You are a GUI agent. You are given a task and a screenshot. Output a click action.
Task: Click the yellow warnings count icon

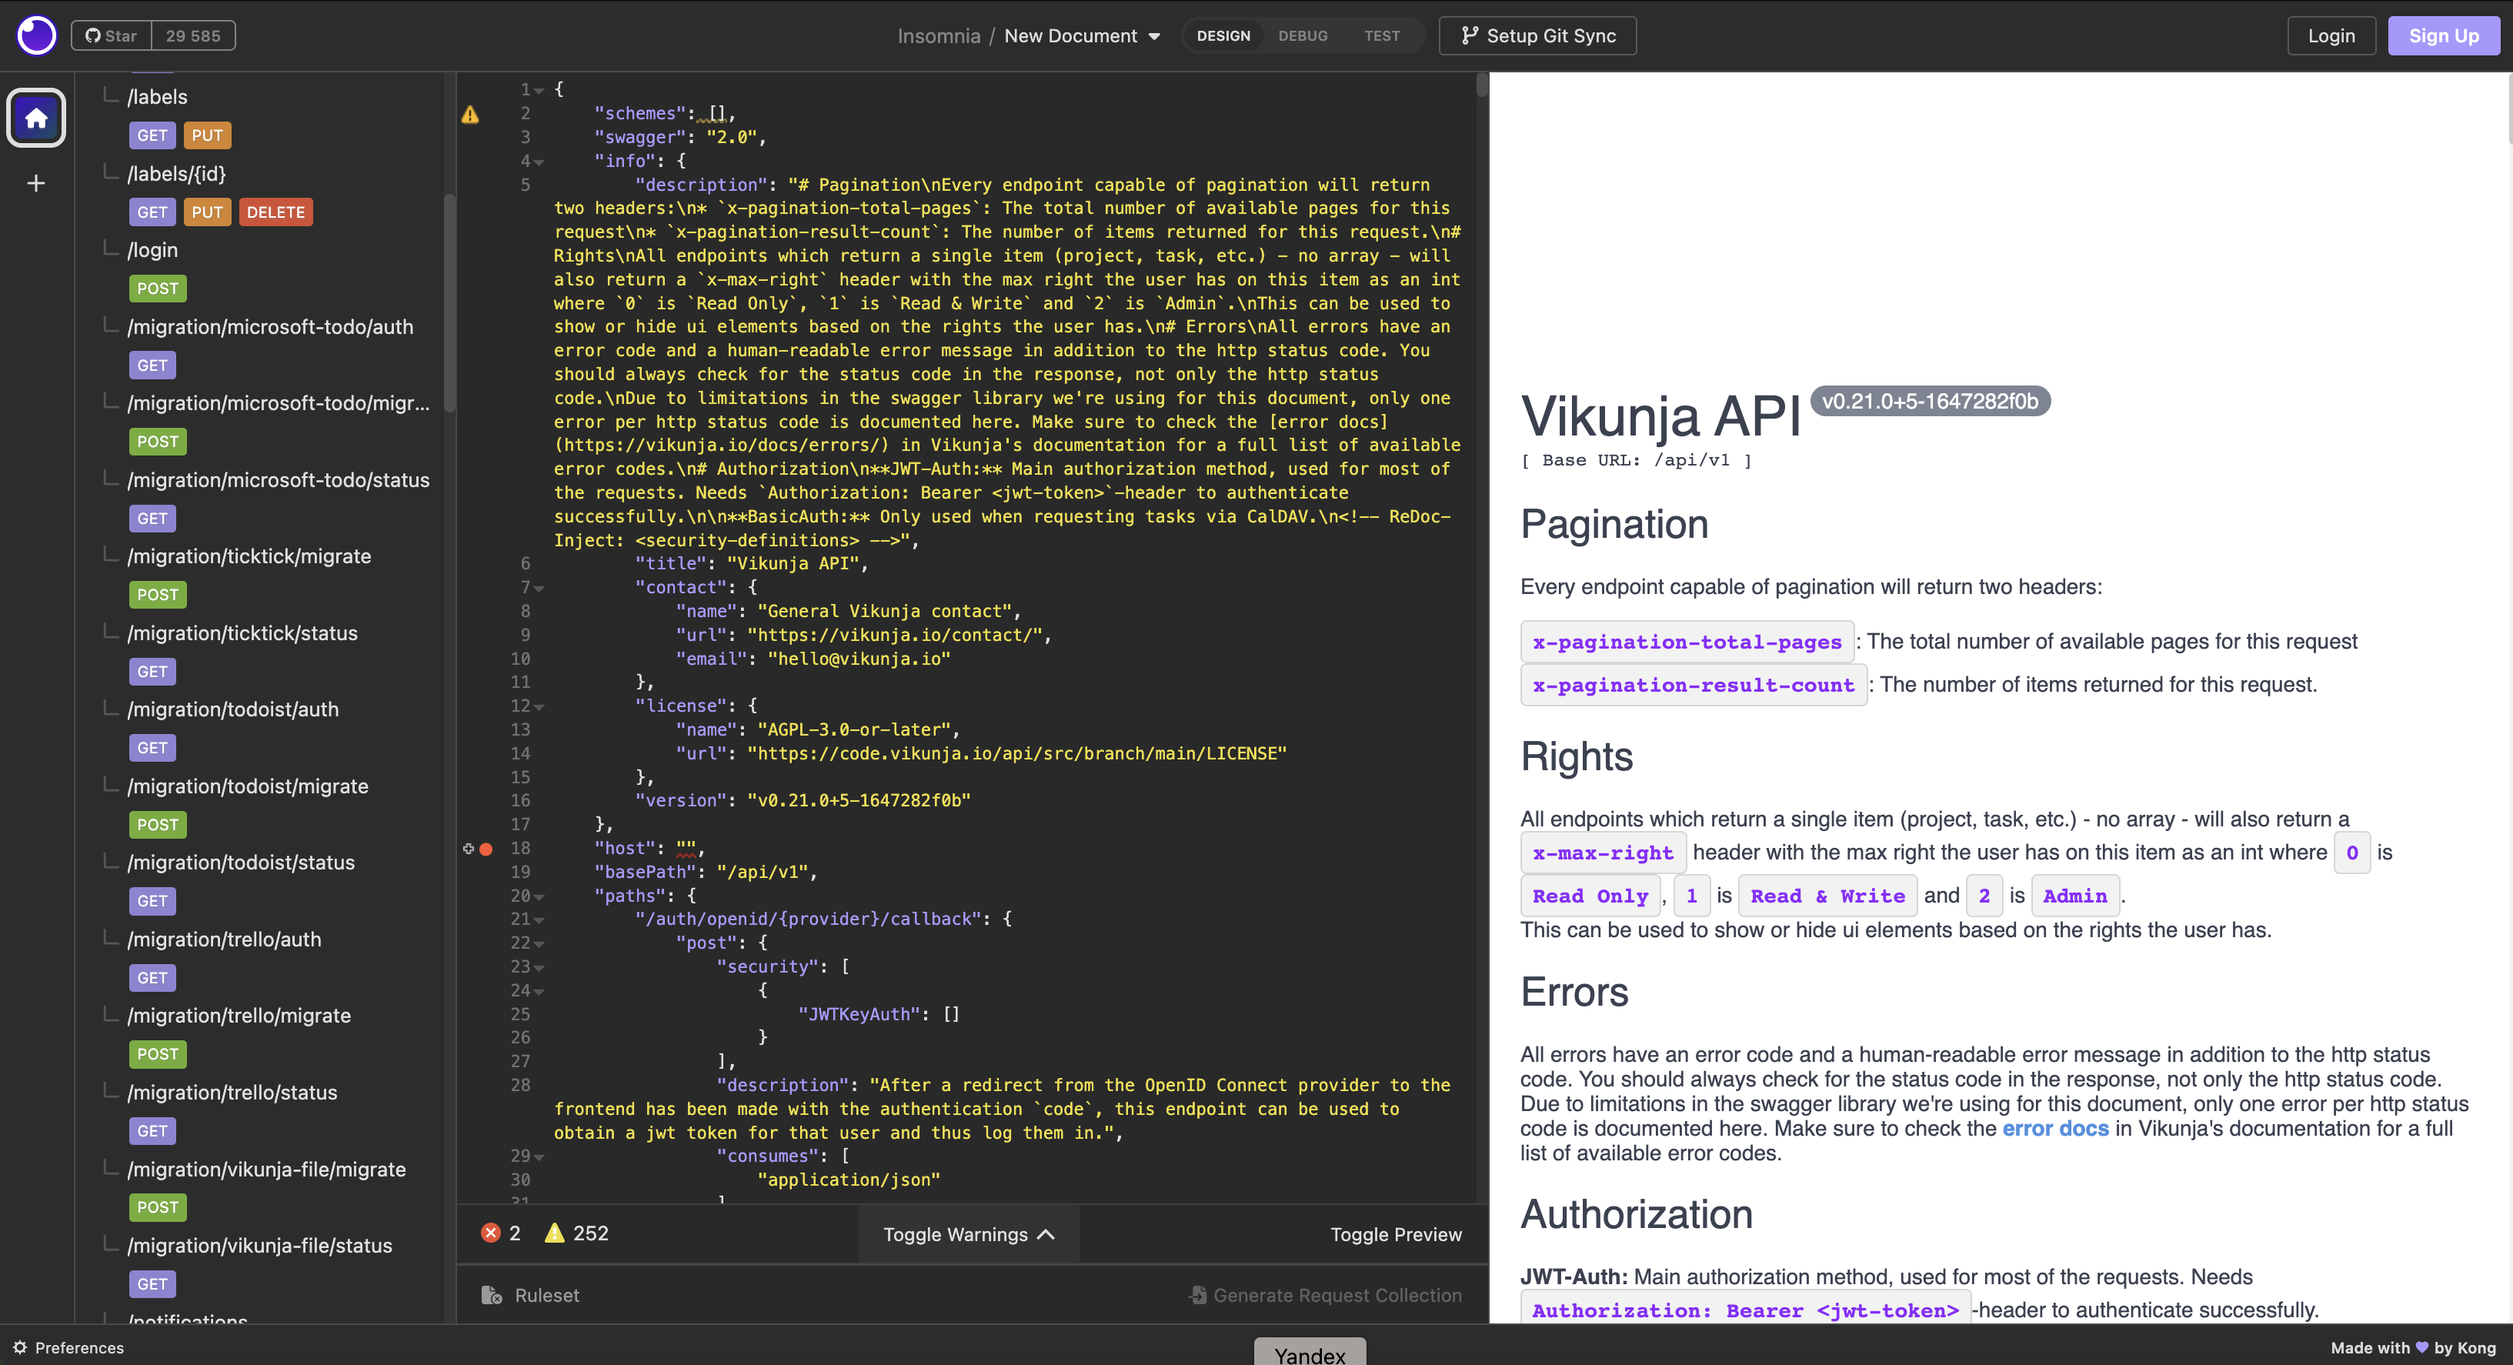tap(554, 1233)
